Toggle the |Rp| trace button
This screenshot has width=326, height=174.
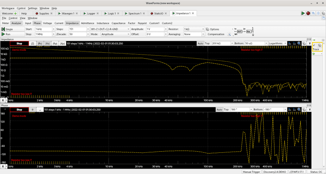[x=55, y=43]
